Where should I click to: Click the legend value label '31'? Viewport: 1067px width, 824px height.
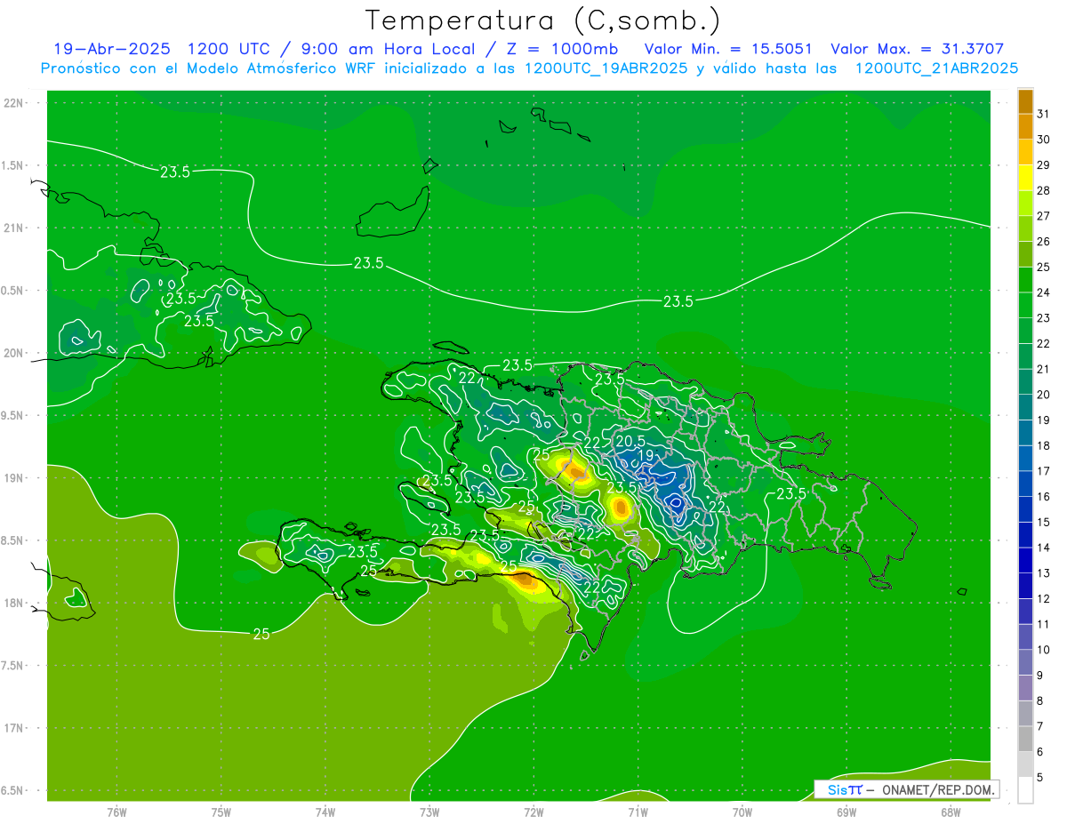[x=1043, y=114]
